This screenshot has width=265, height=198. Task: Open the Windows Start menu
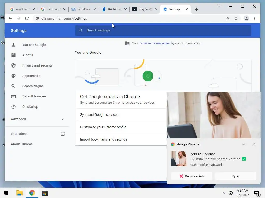tap(6, 193)
